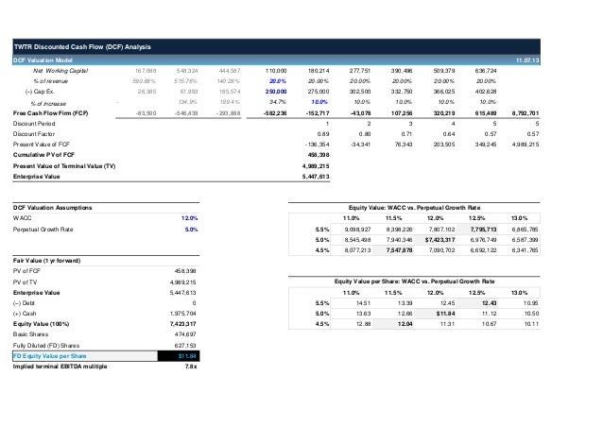603x427 pixels.
Task: Select the 14.51 per share value
Action: click(x=364, y=303)
